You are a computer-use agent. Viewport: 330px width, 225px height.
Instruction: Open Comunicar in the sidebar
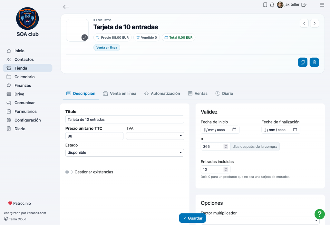[x=27, y=103]
